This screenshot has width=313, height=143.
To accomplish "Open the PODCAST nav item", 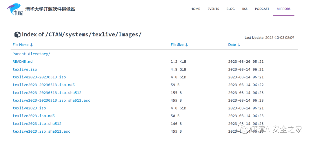I will click(x=262, y=9).
